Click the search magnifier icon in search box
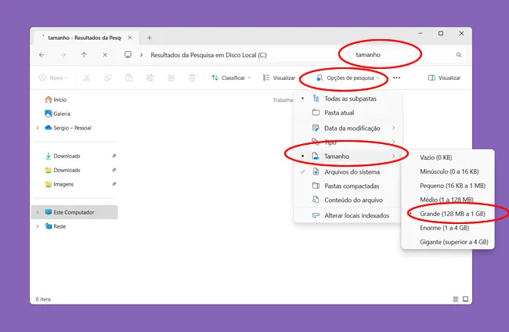509x332 pixels. (458, 55)
